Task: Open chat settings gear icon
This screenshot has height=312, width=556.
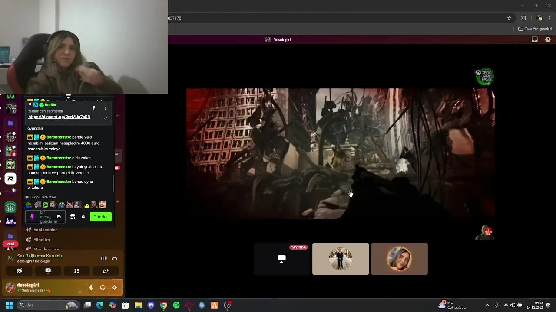Action: (83, 217)
